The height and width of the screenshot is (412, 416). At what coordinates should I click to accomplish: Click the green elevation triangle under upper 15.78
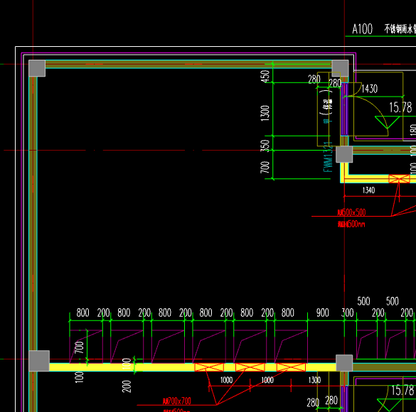pos(388,122)
